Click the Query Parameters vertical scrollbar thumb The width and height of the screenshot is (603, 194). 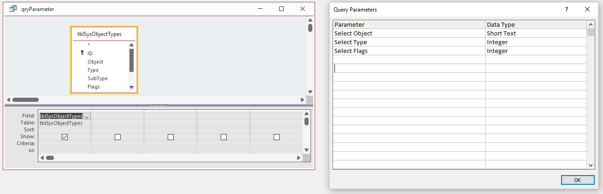(x=591, y=32)
